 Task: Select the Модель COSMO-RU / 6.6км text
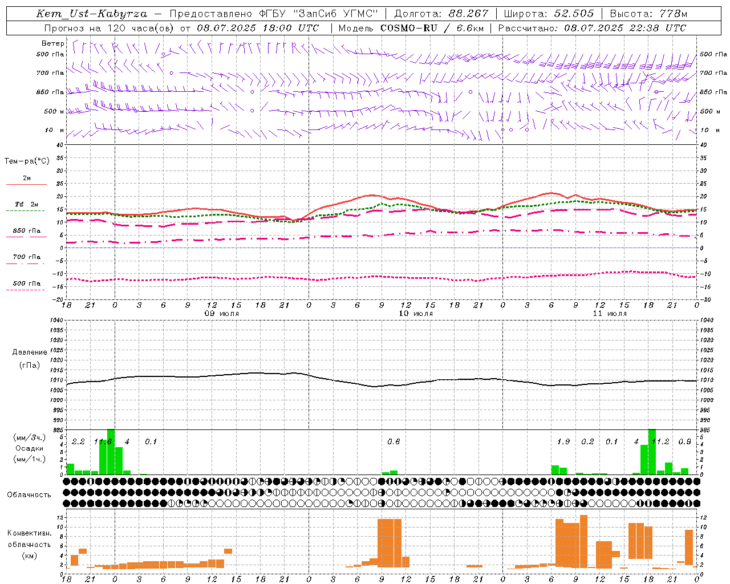(411, 28)
